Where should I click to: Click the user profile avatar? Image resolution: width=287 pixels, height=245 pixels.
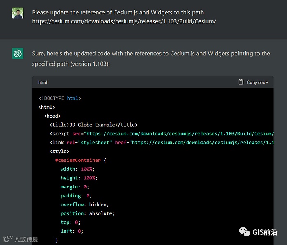click(x=18, y=13)
